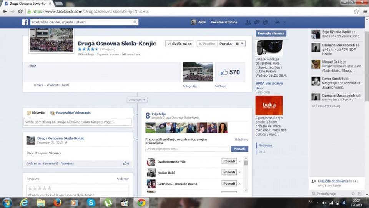Open page settings gear dropdown
The image size is (369, 208).
[240, 44]
